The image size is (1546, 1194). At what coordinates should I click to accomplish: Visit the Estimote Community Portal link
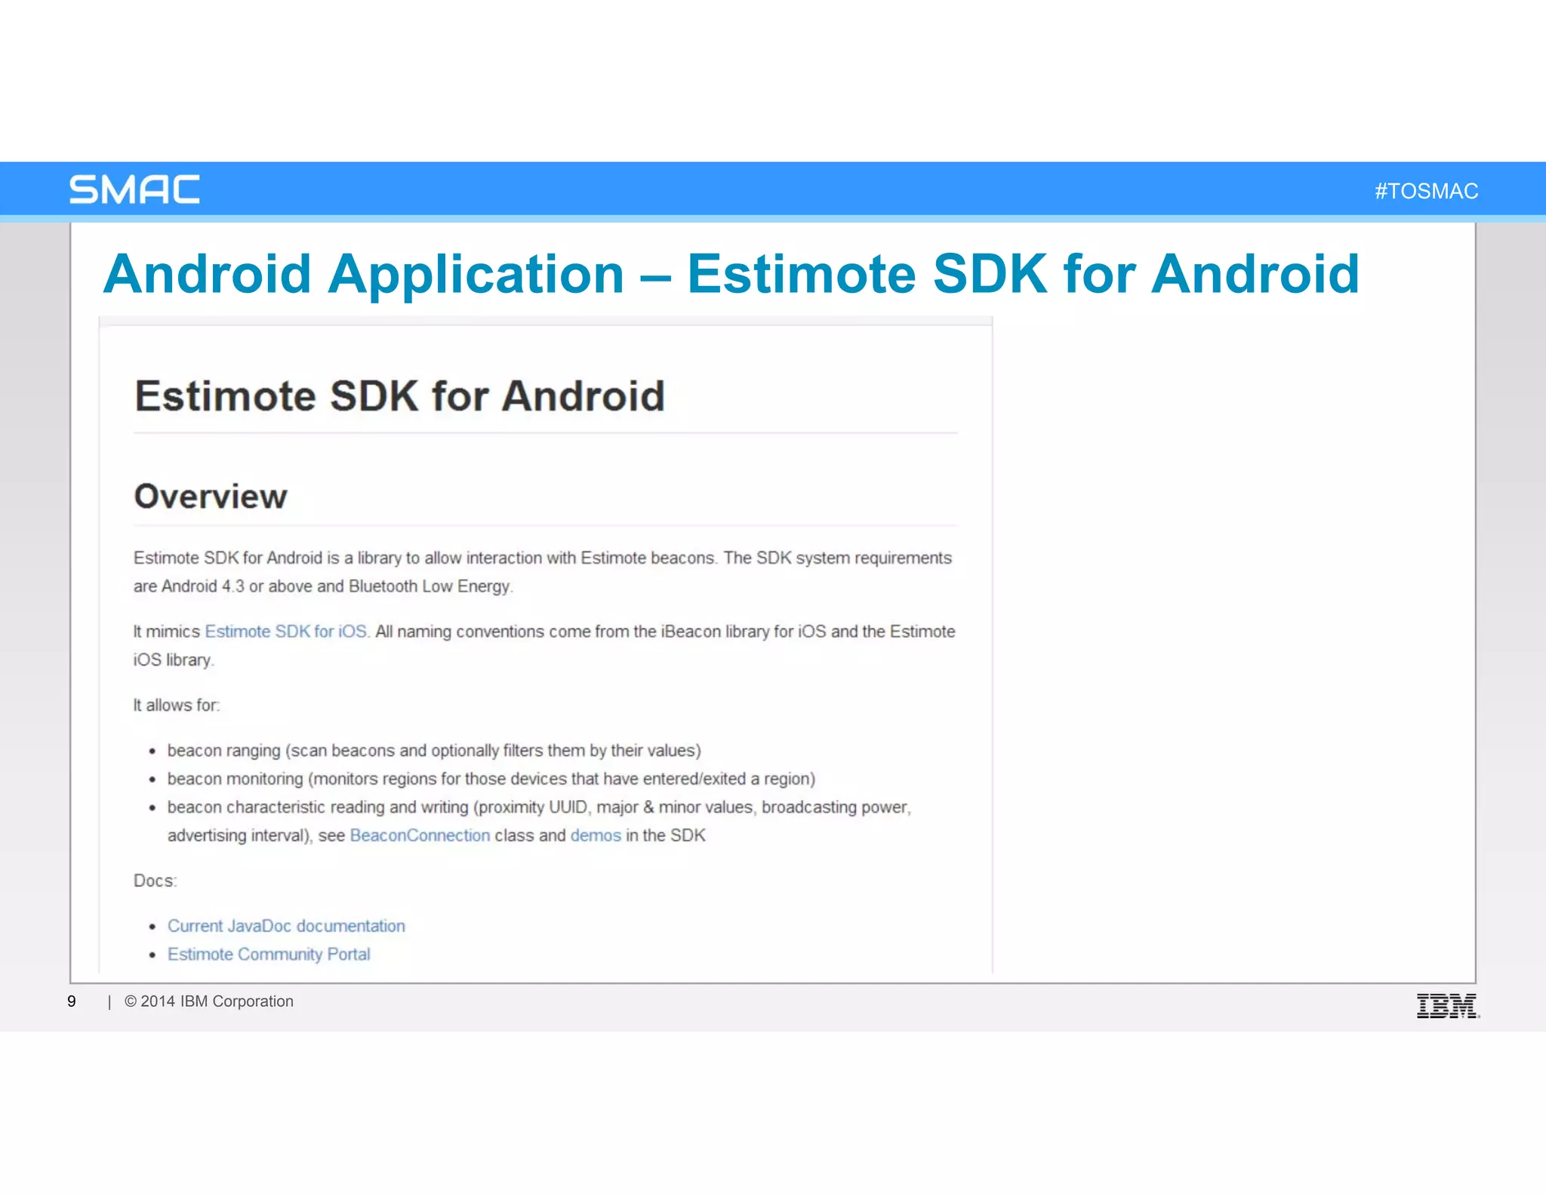pos(269,954)
